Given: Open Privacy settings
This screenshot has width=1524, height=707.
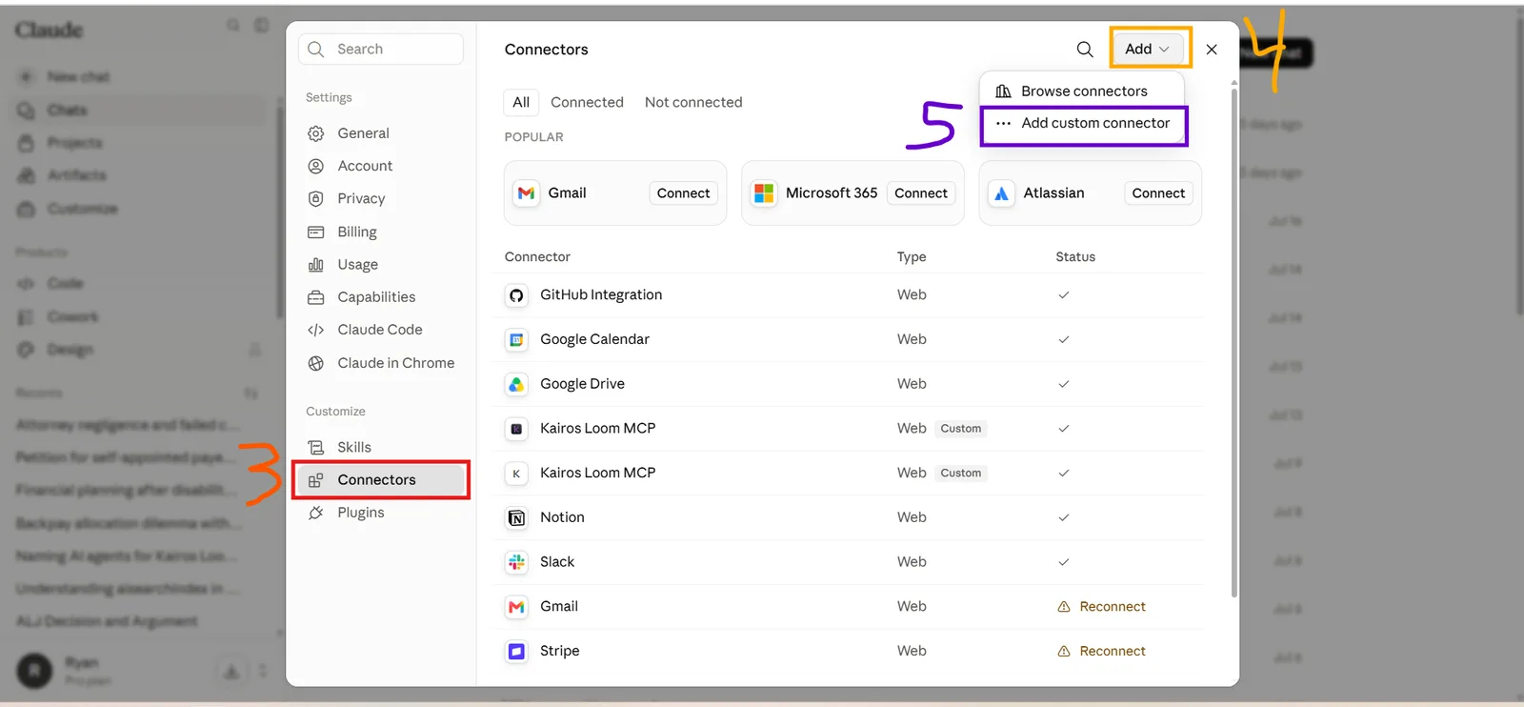Looking at the screenshot, I should [x=381, y=198].
